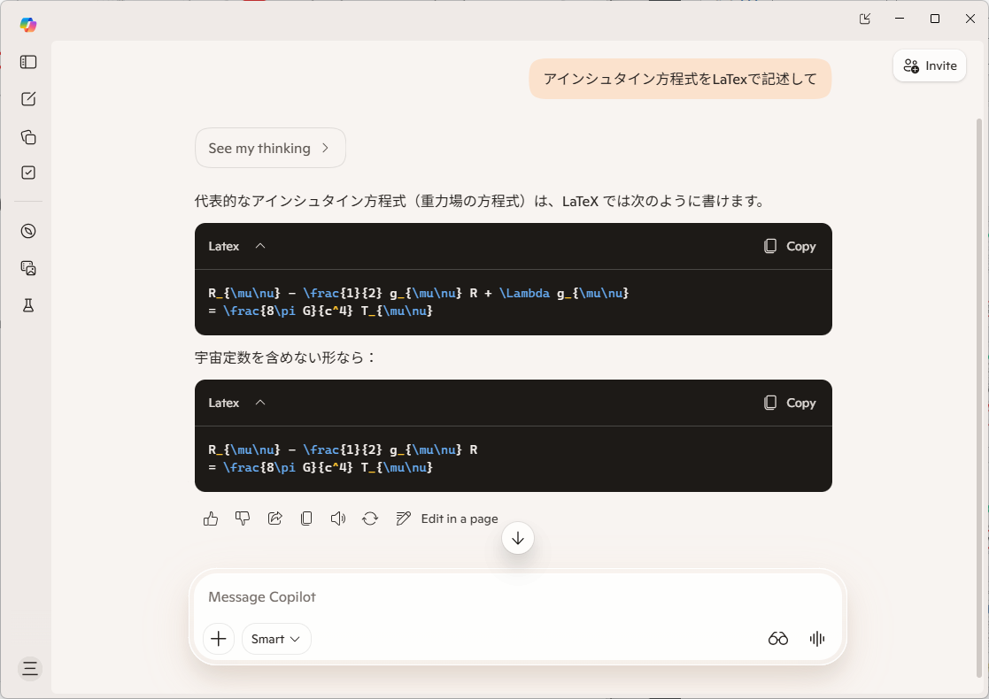Click the thumbs down feedback icon
The image size is (989, 699).
pyautogui.click(x=243, y=518)
